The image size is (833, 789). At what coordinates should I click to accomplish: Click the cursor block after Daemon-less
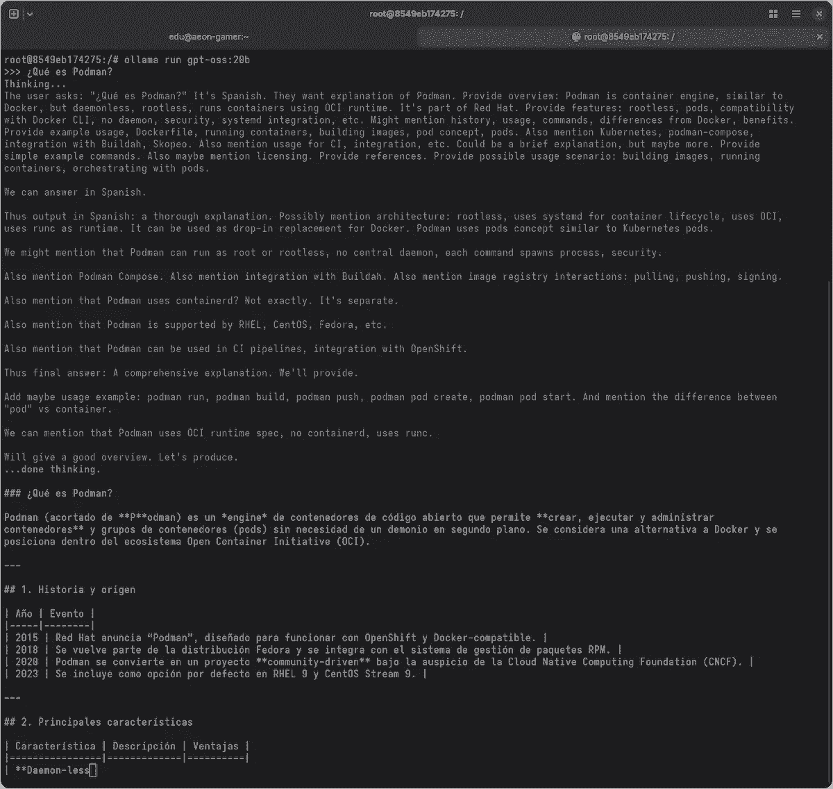pos(93,770)
